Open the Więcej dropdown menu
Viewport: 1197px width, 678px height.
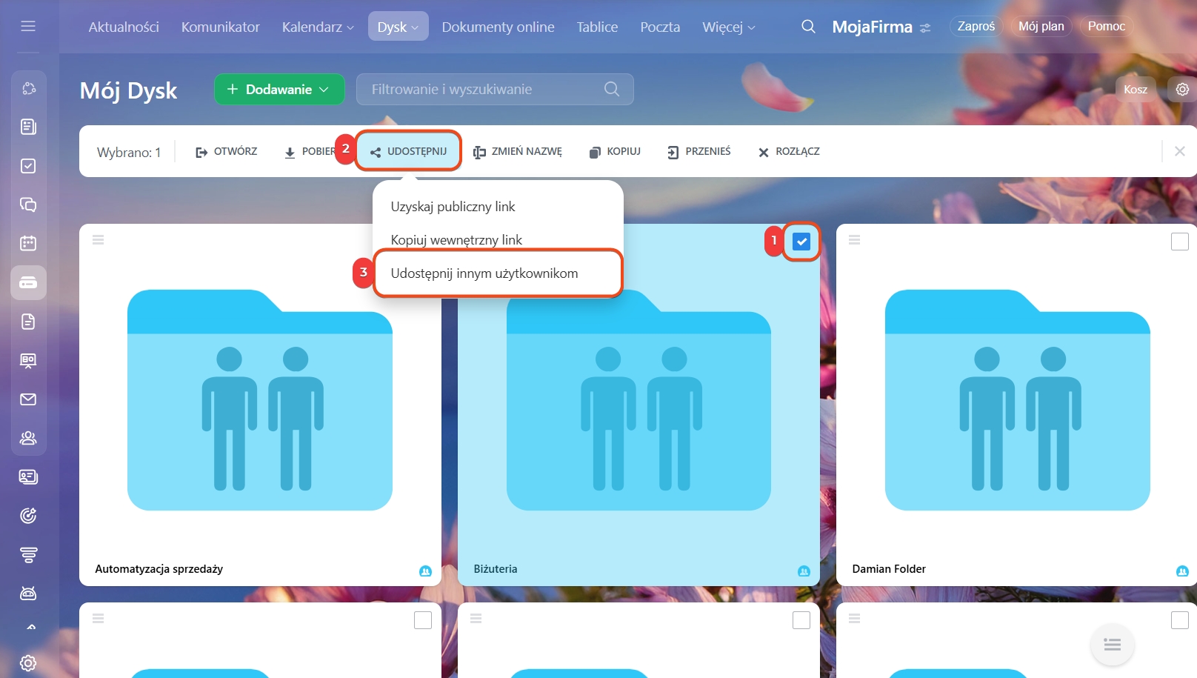click(x=728, y=27)
